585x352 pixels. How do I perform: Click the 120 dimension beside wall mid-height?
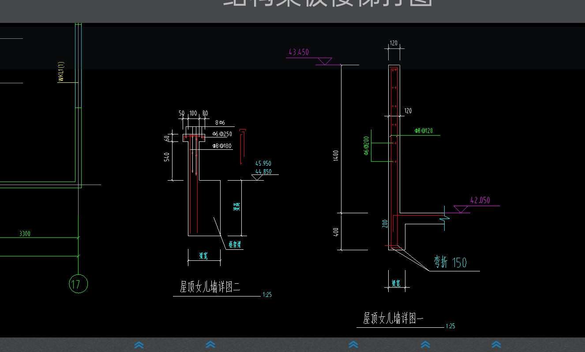point(408,111)
